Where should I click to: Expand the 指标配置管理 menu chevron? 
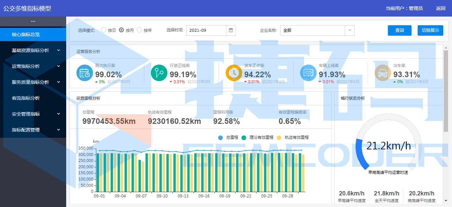pyautogui.click(x=59, y=130)
